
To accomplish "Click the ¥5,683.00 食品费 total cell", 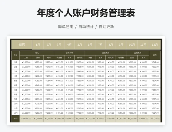I will point(59,119).
